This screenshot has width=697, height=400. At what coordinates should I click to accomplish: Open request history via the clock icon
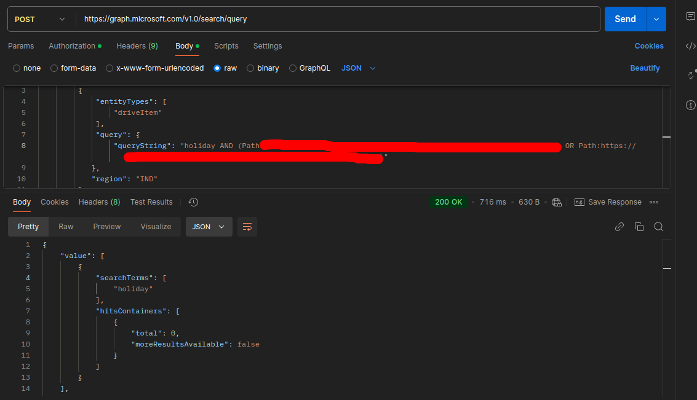pos(193,202)
